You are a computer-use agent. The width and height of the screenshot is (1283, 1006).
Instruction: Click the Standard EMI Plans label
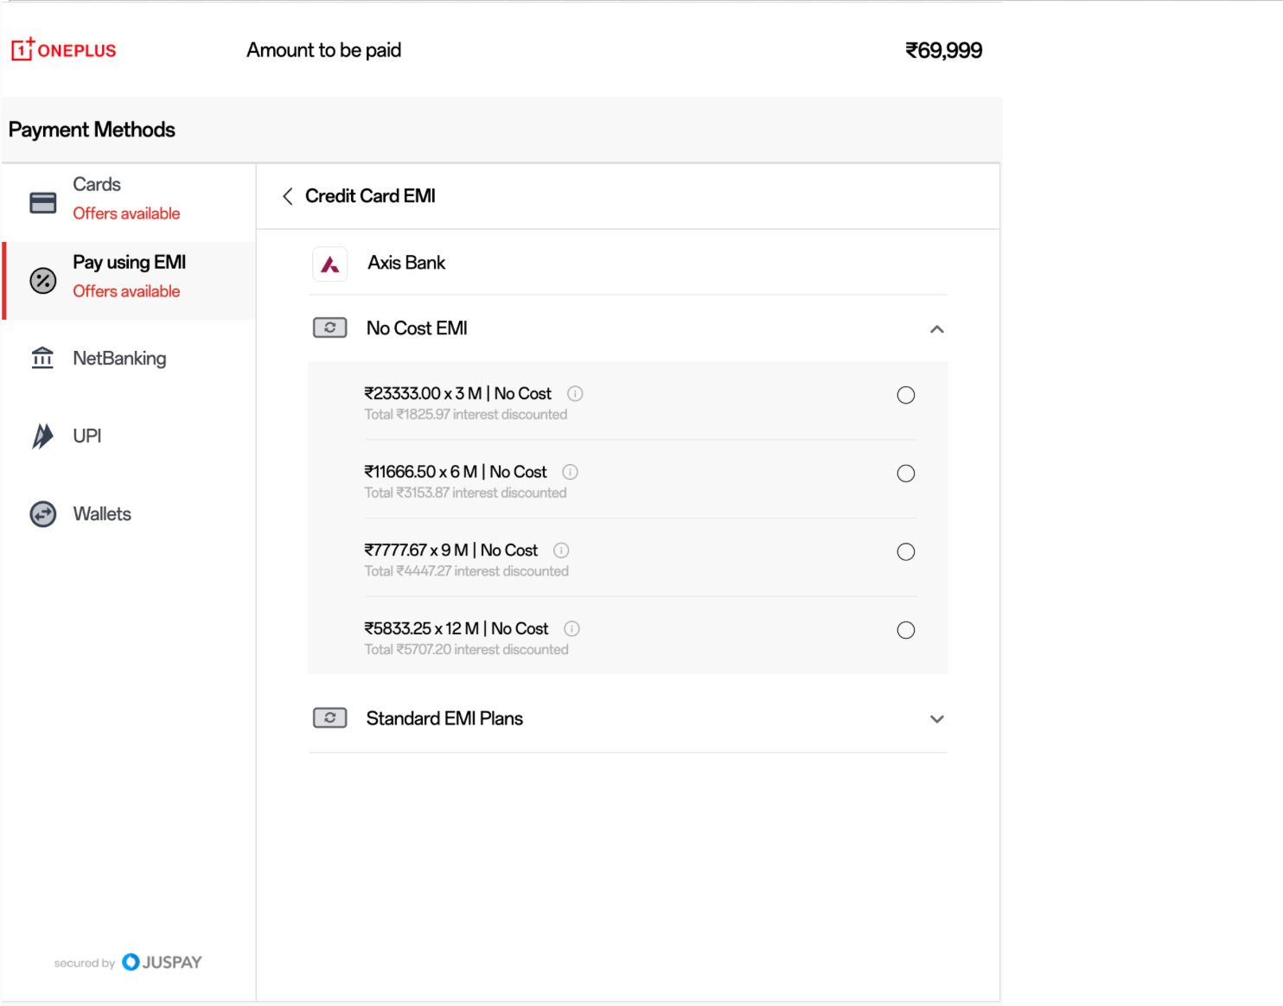click(x=444, y=719)
